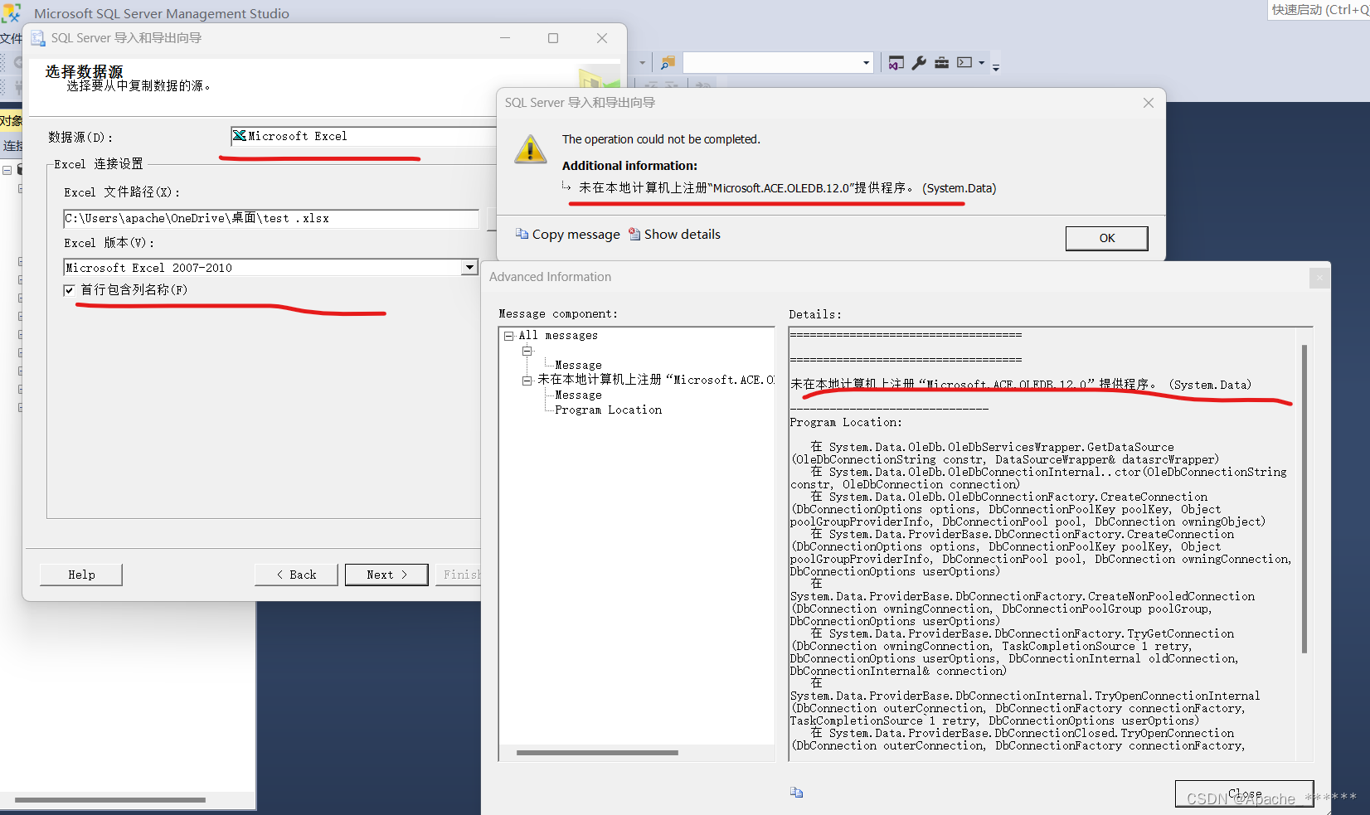Open small dropdown arrow left of Find icon
This screenshot has width=1370, height=815.
point(642,63)
